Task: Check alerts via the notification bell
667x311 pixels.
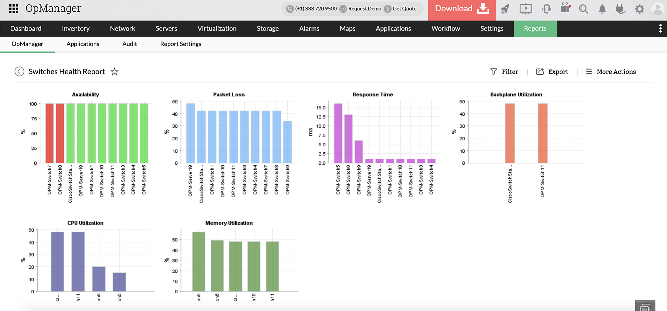Action: [603, 9]
